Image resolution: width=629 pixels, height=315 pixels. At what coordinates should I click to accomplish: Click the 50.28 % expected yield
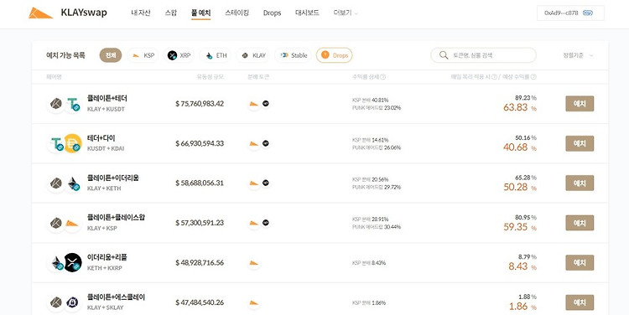(520, 187)
